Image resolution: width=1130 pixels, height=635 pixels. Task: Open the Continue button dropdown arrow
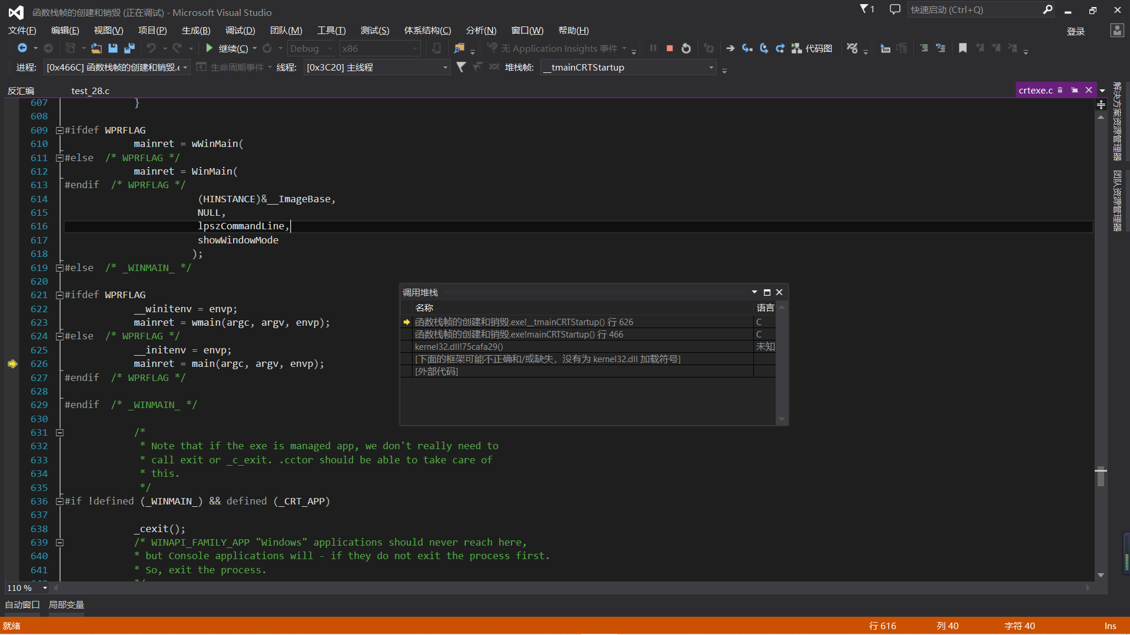click(x=255, y=49)
